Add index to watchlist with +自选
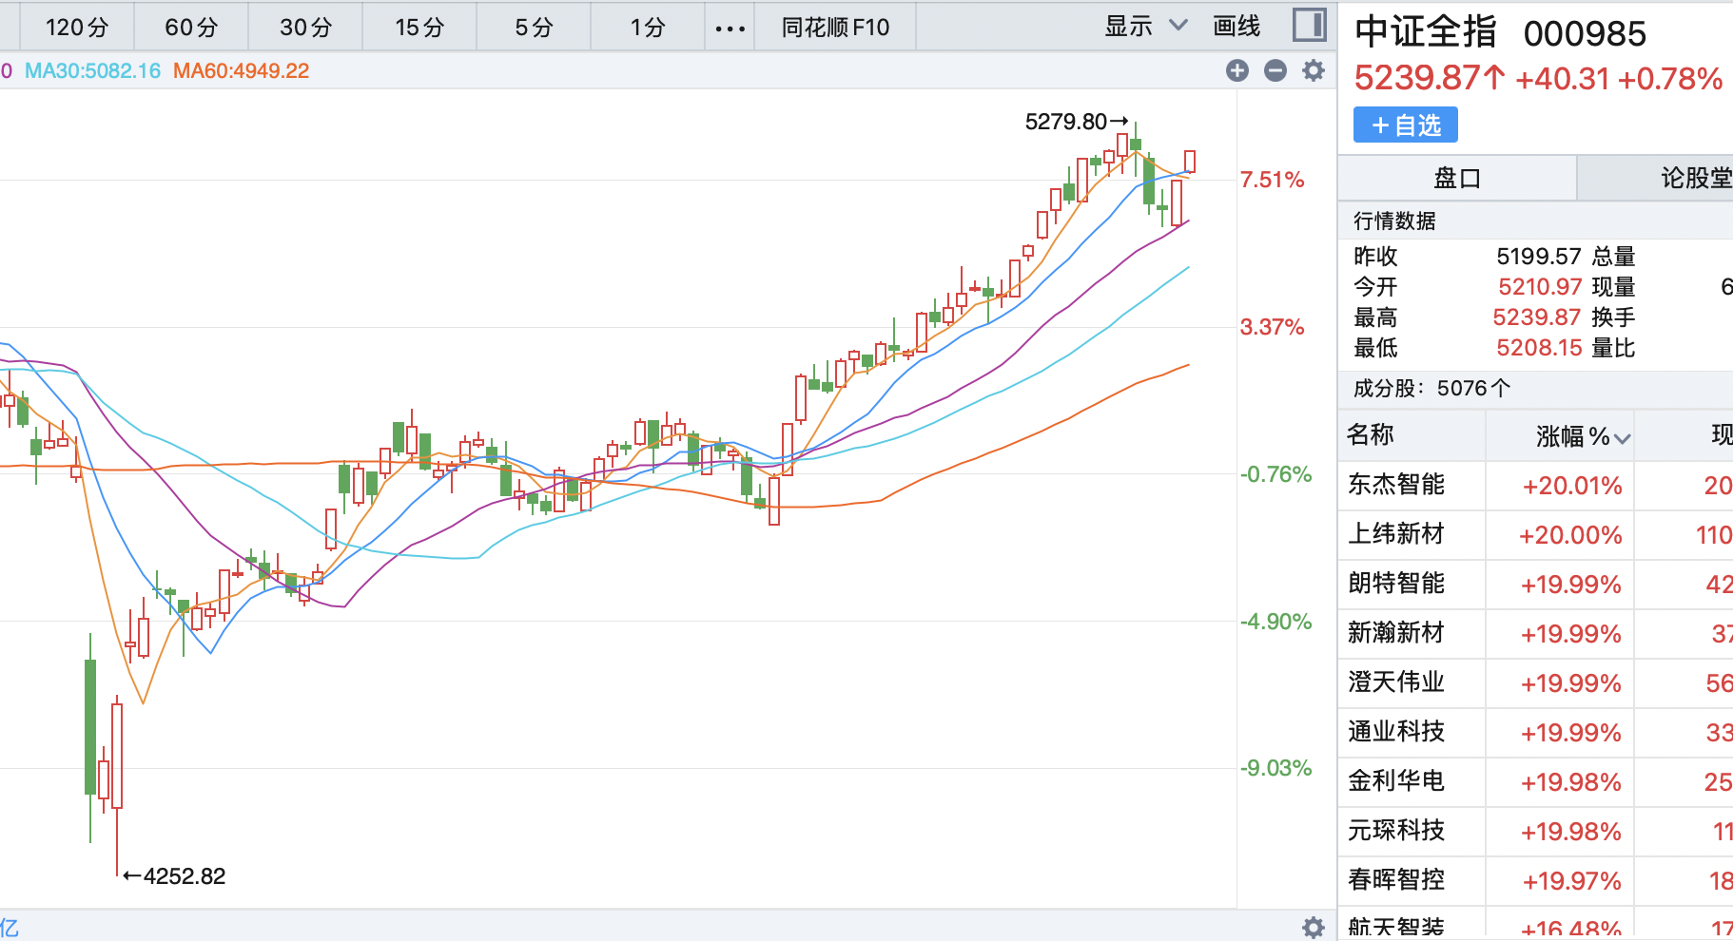 tap(1405, 125)
